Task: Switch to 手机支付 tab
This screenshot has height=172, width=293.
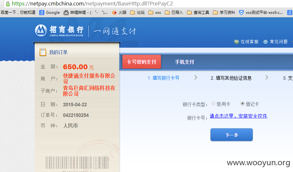Action: (x=184, y=62)
